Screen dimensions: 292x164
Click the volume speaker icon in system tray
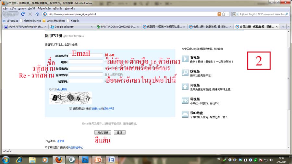coord(271,160)
